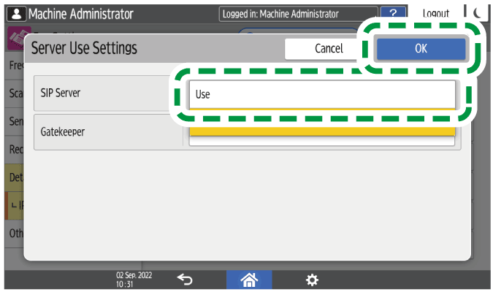Screen dimensions: 493x292
Task: Cancel the Server Use Settings dialog
Action: tap(328, 49)
